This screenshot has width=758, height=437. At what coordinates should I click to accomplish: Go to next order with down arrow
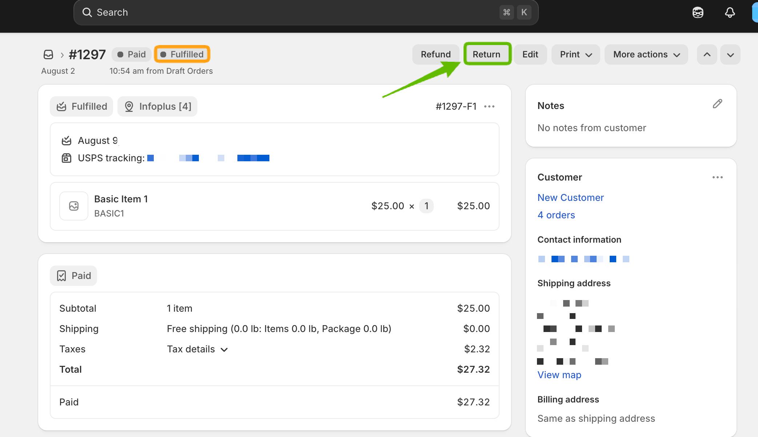(x=730, y=55)
